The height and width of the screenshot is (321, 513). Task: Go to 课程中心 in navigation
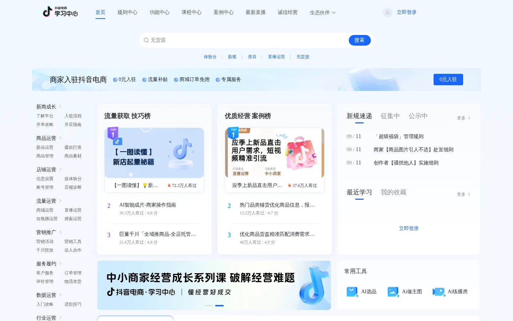click(x=192, y=12)
